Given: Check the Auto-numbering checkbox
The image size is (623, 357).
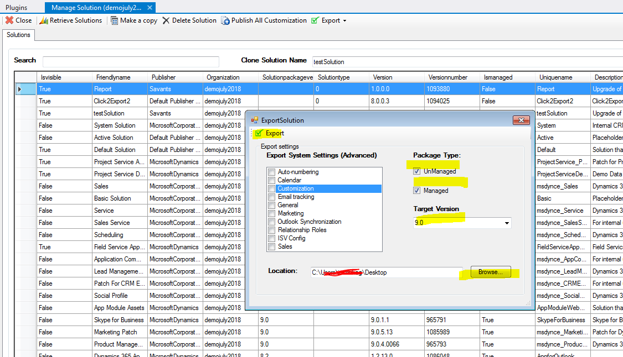Looking at the screenshot, I should [272, 172].
